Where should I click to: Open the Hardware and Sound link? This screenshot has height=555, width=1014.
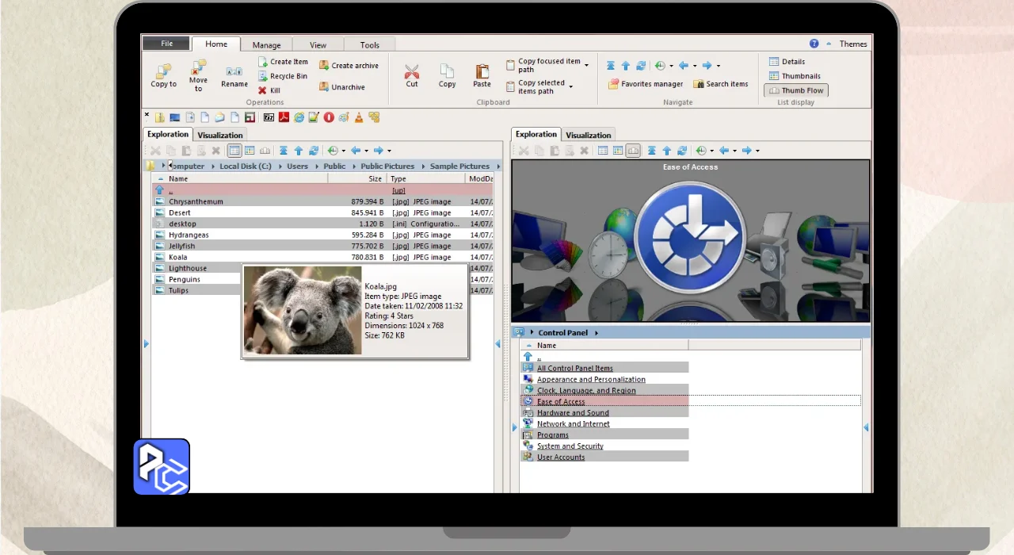tap(573, 413)
